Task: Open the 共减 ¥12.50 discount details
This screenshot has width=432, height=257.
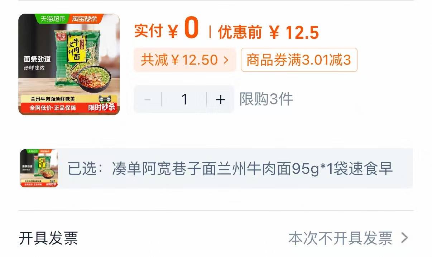Action: [185, 60]
